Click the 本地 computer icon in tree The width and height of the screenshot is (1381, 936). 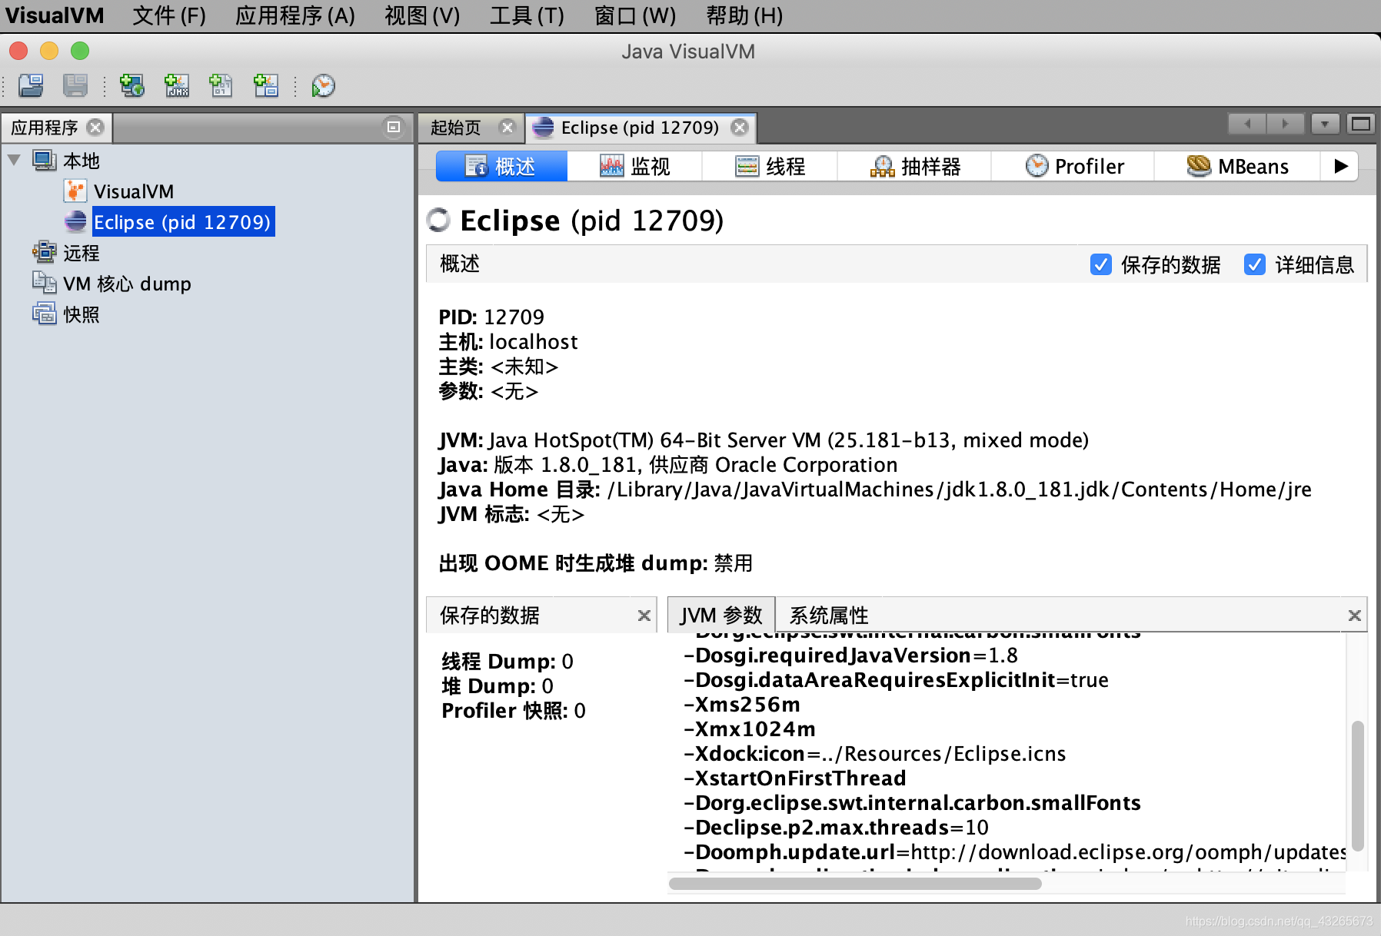click(x=45, y=161)
